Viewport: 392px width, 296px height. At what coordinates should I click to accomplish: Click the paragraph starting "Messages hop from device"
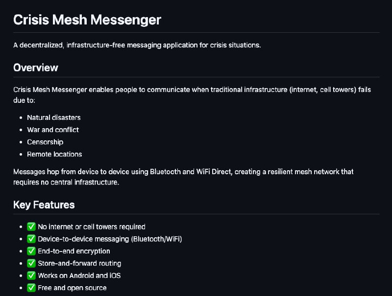tap(183, 177)
